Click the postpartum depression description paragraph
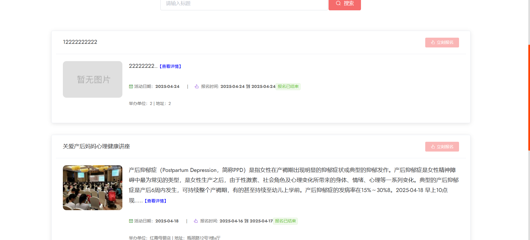 [x=294, y=185]
